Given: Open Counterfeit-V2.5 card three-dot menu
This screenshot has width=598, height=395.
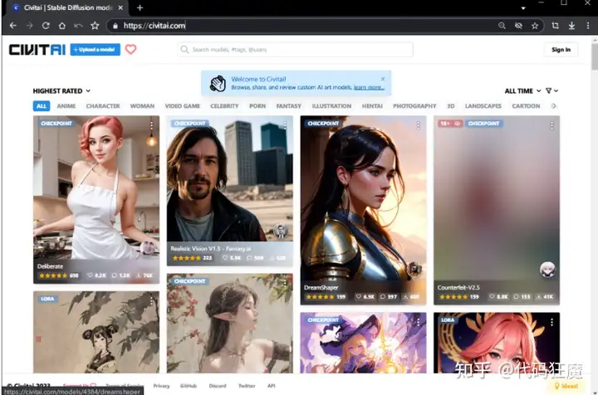Looking at the screenshot, I should pos(551,125).
